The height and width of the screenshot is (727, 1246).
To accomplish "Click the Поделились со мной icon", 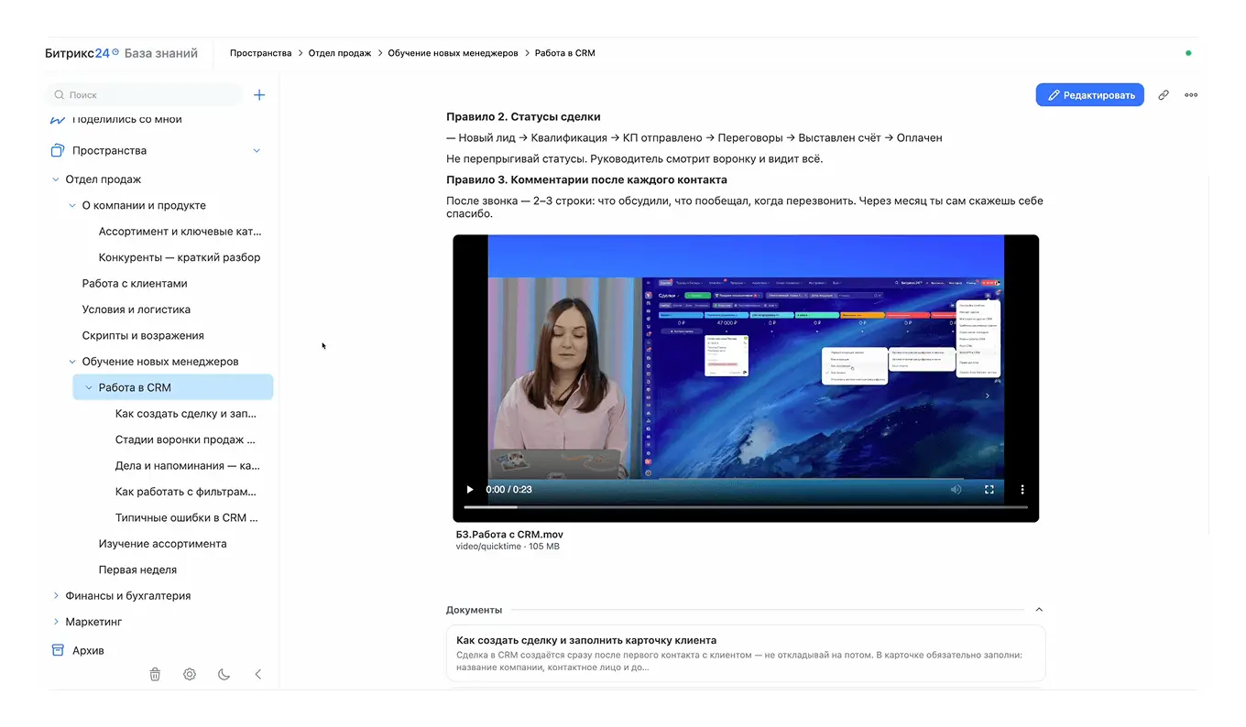I will (x=57, y=120).
